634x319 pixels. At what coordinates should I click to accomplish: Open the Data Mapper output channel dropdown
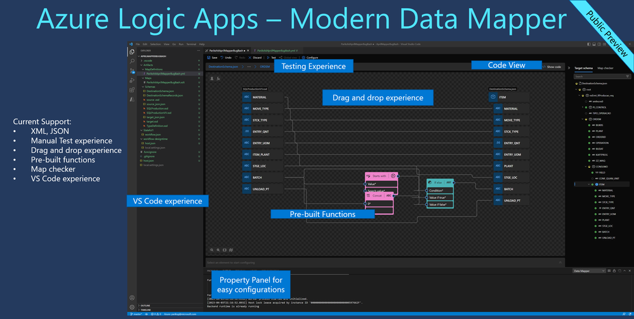(589, 271)
